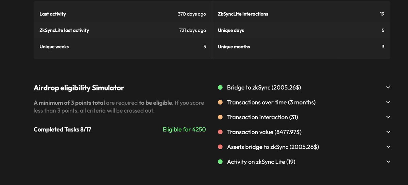Click the Completed Tasks 8/17 text
The width and height of the screenshot is (408, 185).
point(62,130)
